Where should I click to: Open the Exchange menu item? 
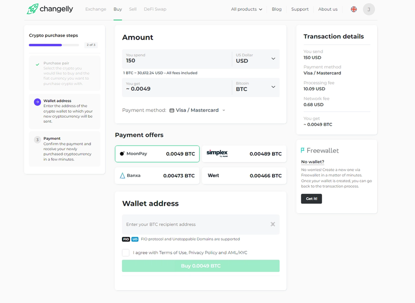click(x=96, y=8)
